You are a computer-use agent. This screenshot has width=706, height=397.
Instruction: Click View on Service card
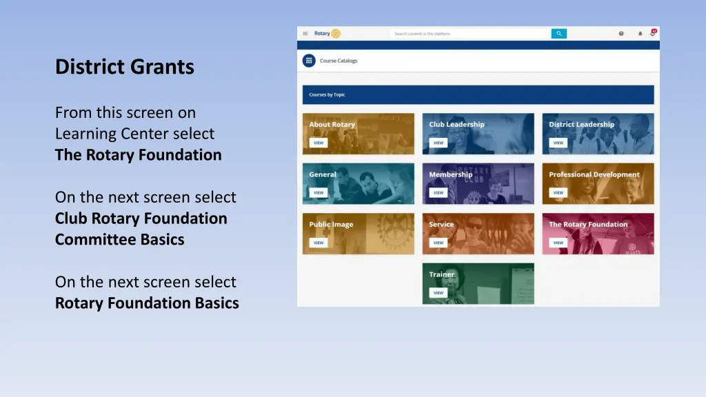tap(438, 243)
